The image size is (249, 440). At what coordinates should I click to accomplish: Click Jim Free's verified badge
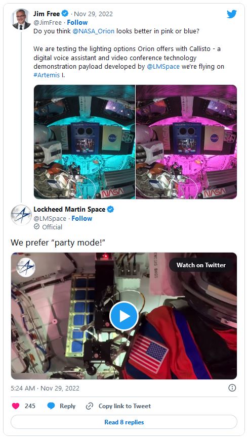(x=65, y=13)
